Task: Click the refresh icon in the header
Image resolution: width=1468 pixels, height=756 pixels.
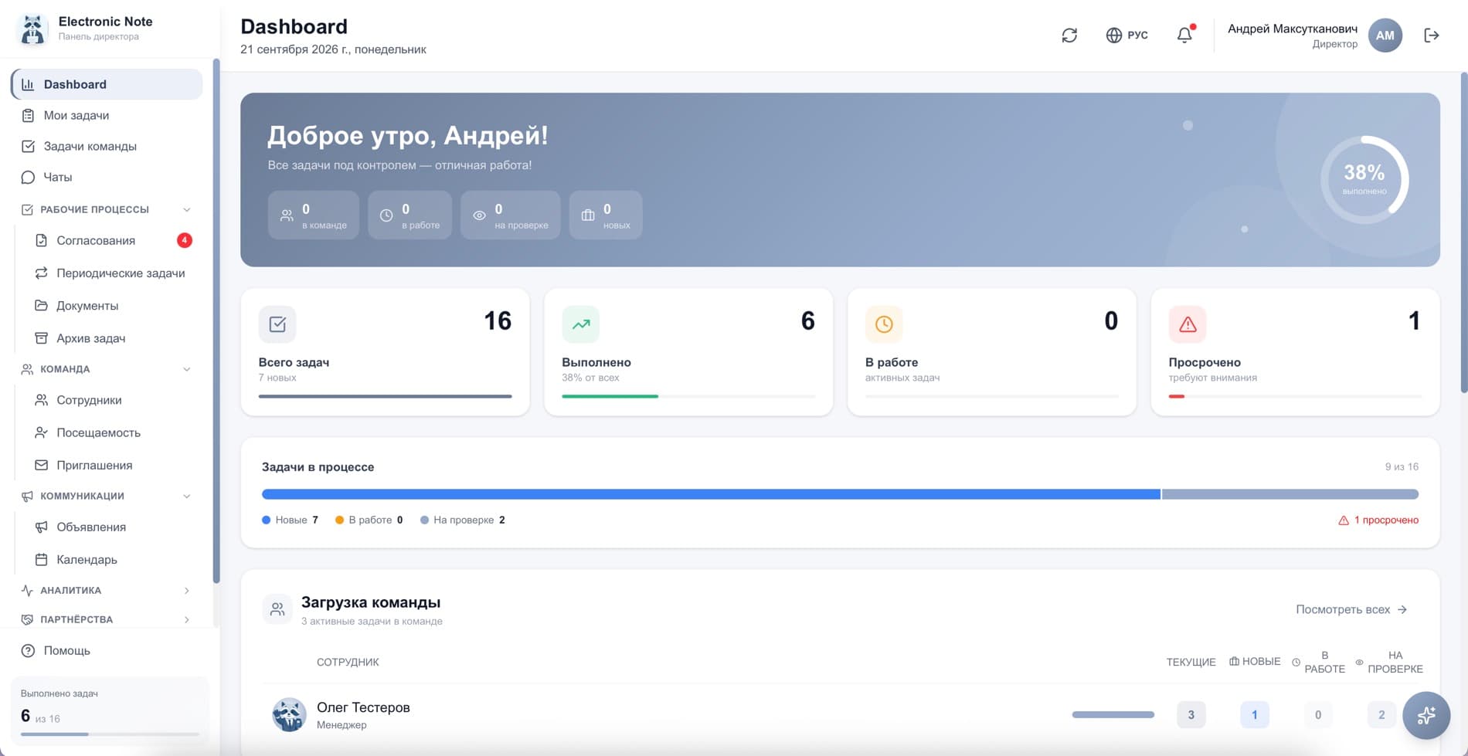Action: pyautogui.click(x=1069, y=36)
